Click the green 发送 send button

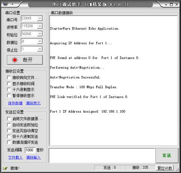coord(167,155)
